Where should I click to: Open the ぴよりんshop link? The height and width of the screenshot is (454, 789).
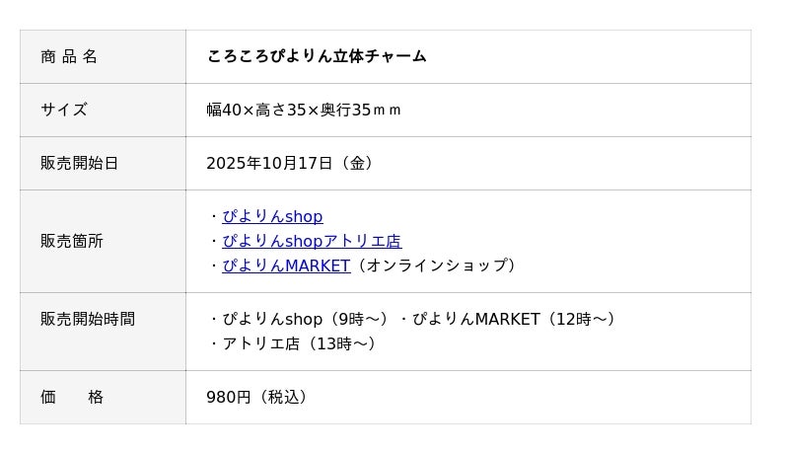tap(272, 216)
